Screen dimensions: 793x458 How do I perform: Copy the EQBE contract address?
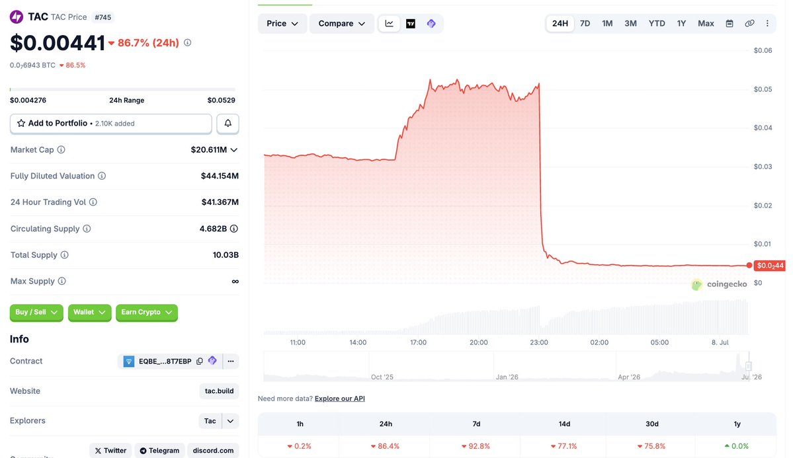click(200, 361)
